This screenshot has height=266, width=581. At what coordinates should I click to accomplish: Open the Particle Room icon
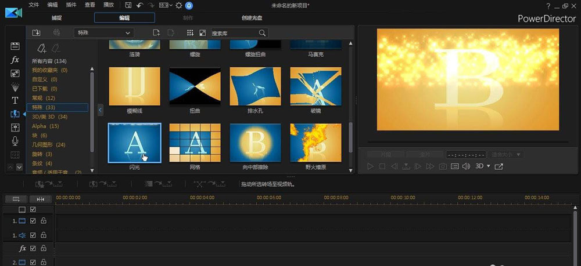coord(15,87)
